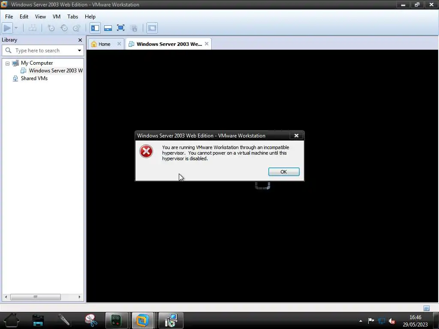
Task: Click the Power On play button
Action: click(x=7, y=28)
